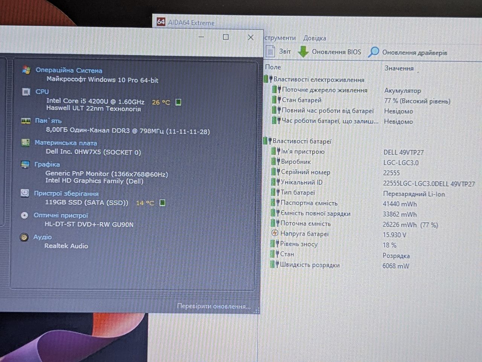Open the Інструменти menu
The width and height of the screenshot is (482, 362).
(x=280, y=38)
